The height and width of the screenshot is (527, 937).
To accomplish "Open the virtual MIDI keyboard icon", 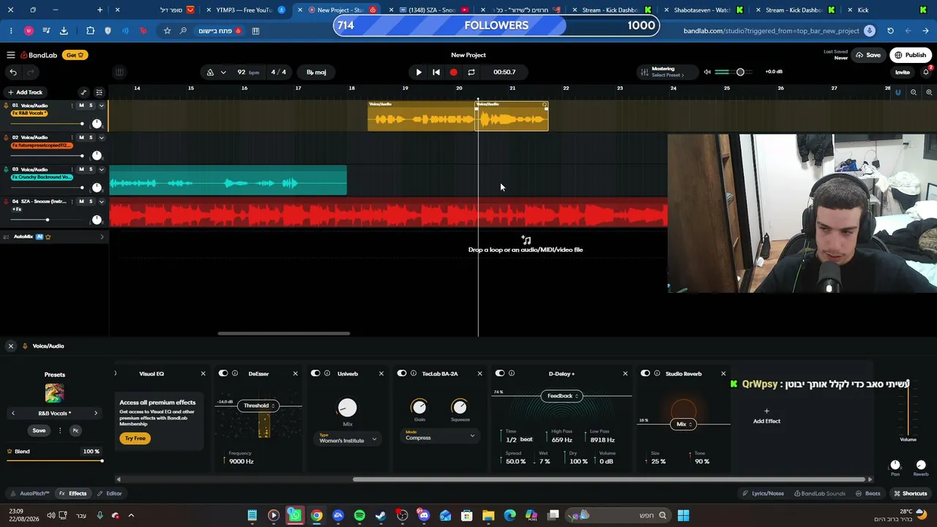I will [119, 72].
